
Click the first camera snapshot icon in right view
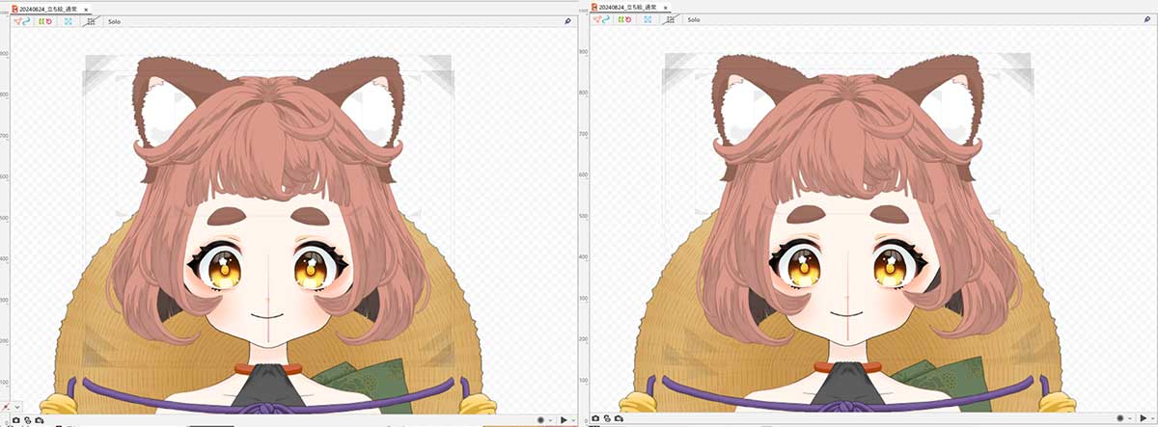[x=595, y=418]
